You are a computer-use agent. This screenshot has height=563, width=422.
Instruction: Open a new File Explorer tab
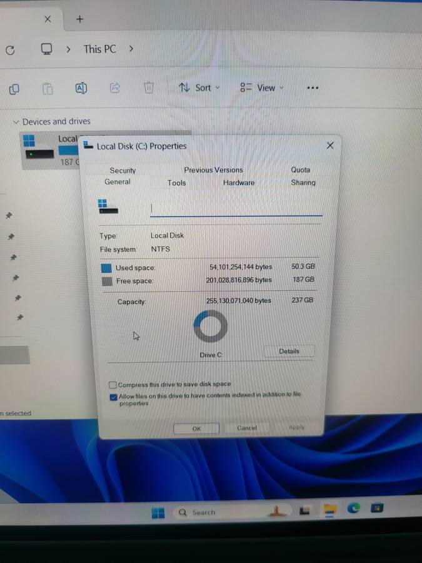(x=79, y=19)
